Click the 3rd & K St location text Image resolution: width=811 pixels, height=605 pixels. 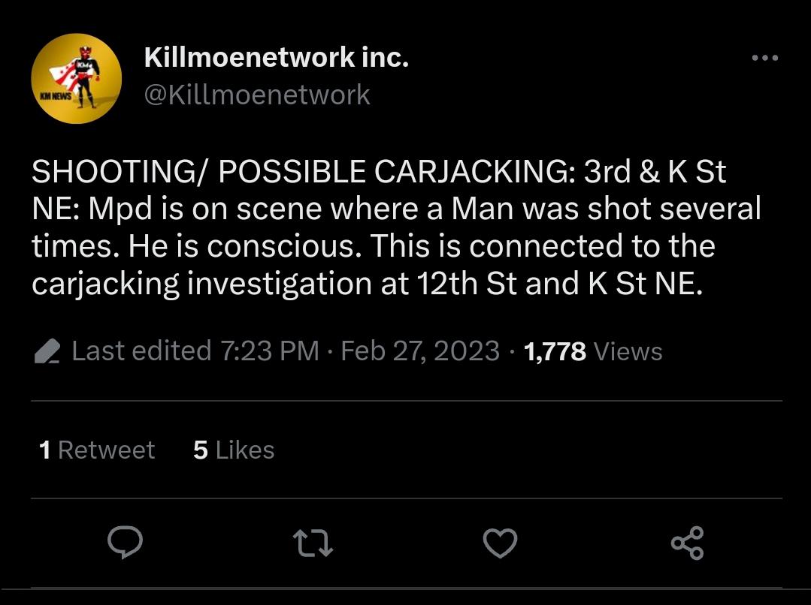pos(655,173)
